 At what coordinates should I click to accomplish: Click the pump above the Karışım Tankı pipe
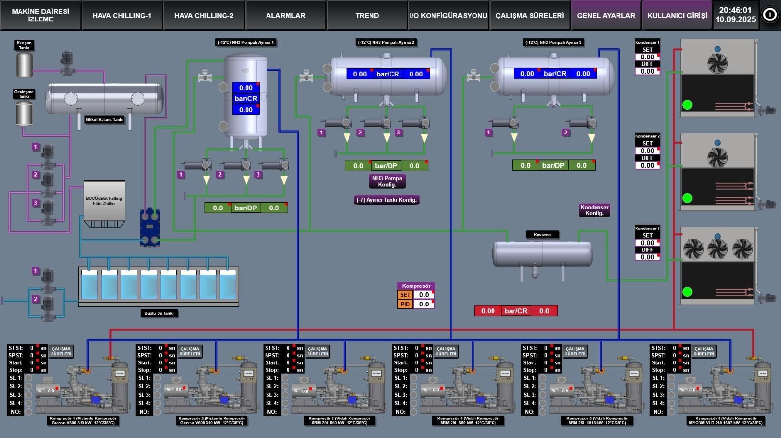click(67, 62)
